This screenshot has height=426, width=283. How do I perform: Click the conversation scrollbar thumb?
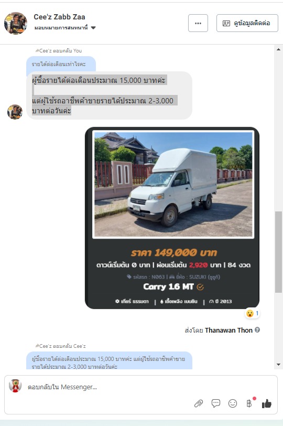click(x=278, y=252)
